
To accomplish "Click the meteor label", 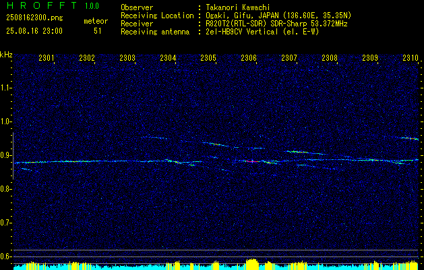I will coord(96,21).
